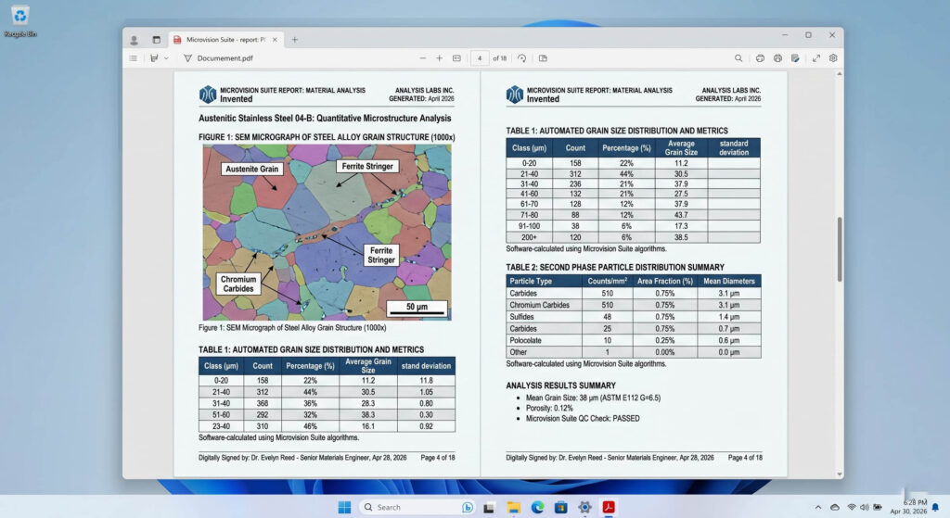Image resolution: width=950 pixels, height=518 pixels.
Task: Switch to Microvision Suite report tab
Action: 225,40
